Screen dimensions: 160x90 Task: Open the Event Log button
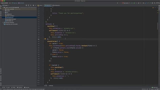(154, 87)
